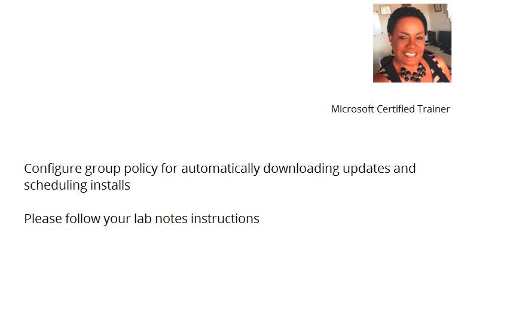Click the trainer's portrait photo

pyautogui.click(x=412, y=43)
